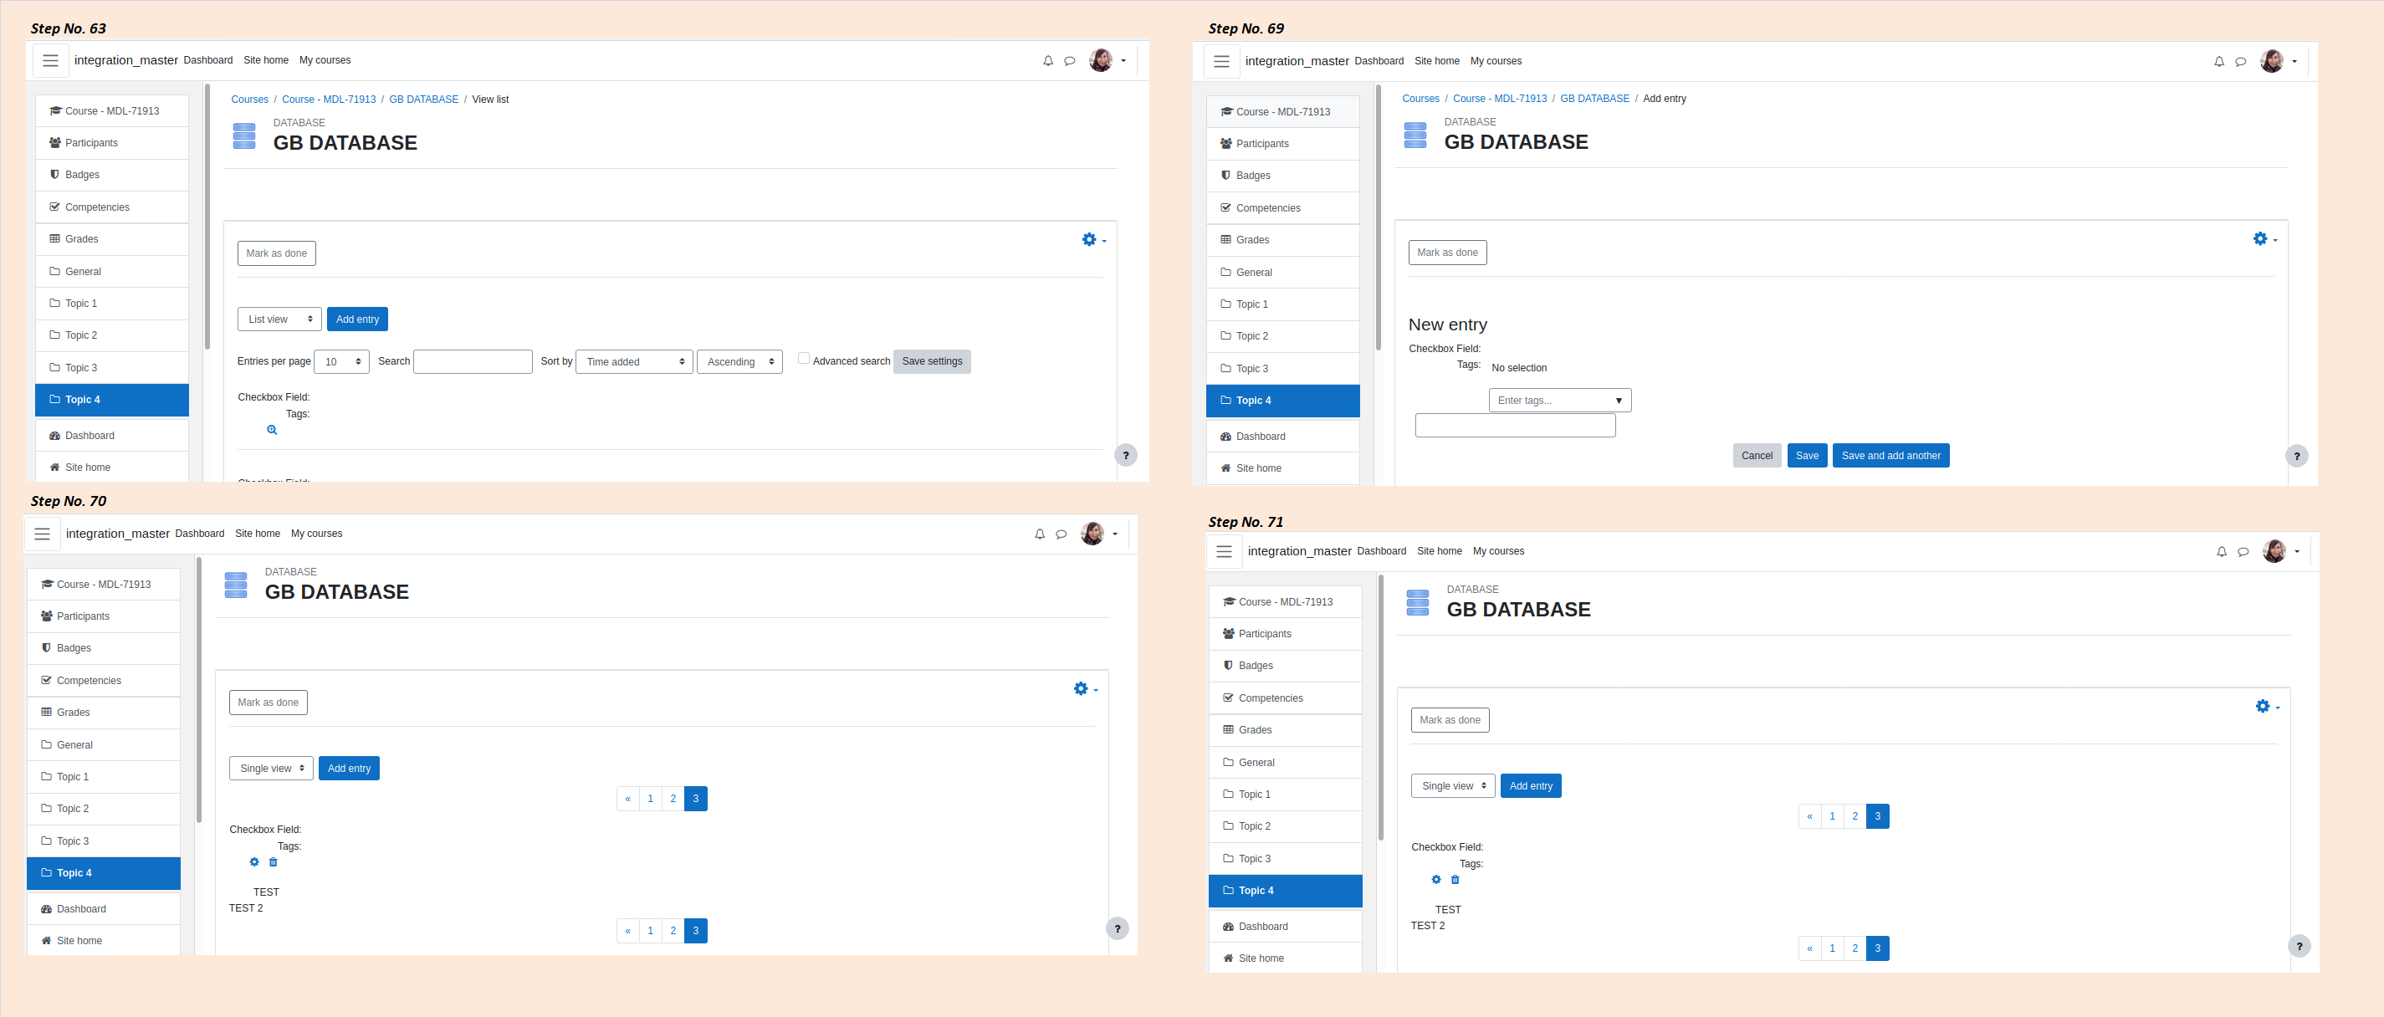The image size is (2384, 1017).
Task: Click help question mark in Step 71
Action: [x=2299, y=947]
